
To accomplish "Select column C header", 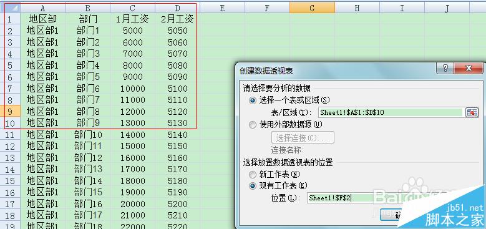I will (x=133, y=7).
